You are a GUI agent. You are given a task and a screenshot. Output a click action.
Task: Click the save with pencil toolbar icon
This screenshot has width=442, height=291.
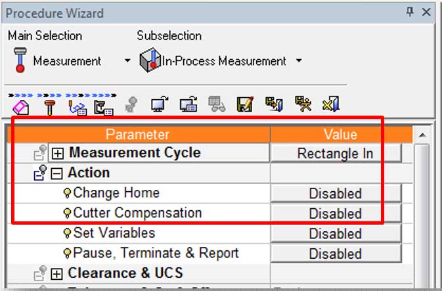click(246, 104)
